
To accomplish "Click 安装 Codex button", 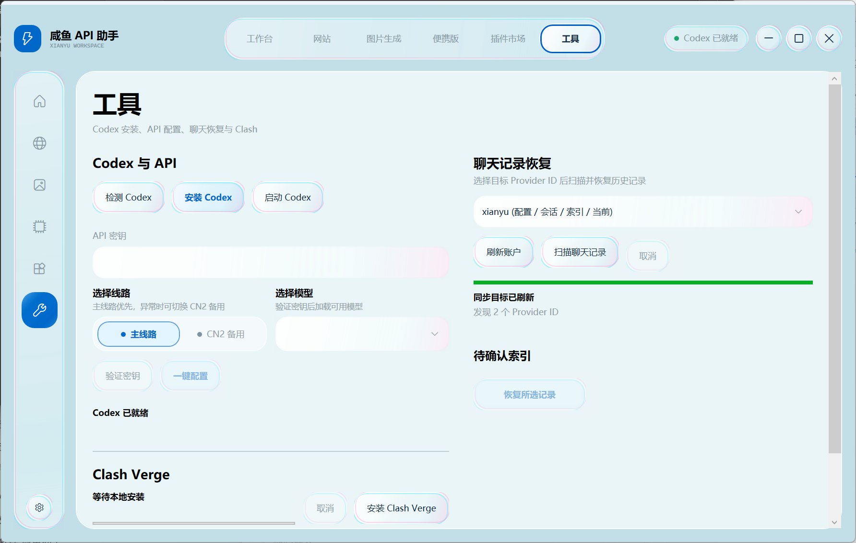I will (208, 197).
